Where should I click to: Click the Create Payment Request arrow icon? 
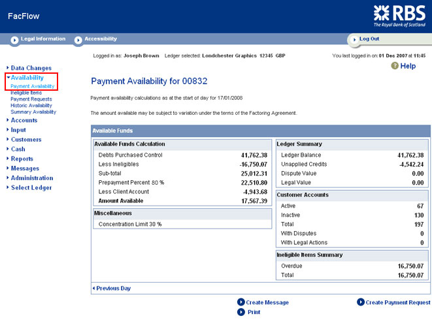(x=361, y=302)
